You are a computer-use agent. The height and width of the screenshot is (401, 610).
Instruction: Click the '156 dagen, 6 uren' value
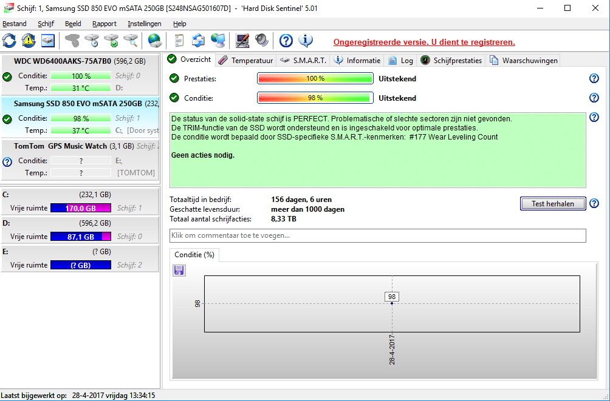point(301,200)
